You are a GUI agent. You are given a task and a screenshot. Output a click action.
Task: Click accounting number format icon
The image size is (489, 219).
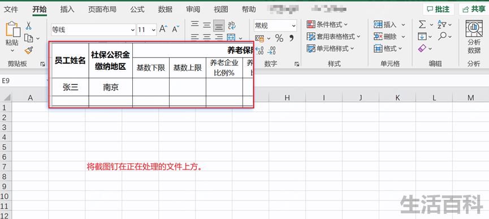tap(259, 38)
